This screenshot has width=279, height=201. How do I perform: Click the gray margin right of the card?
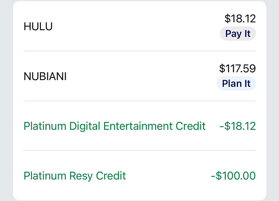pyautogui.click(x=273, y=102)
